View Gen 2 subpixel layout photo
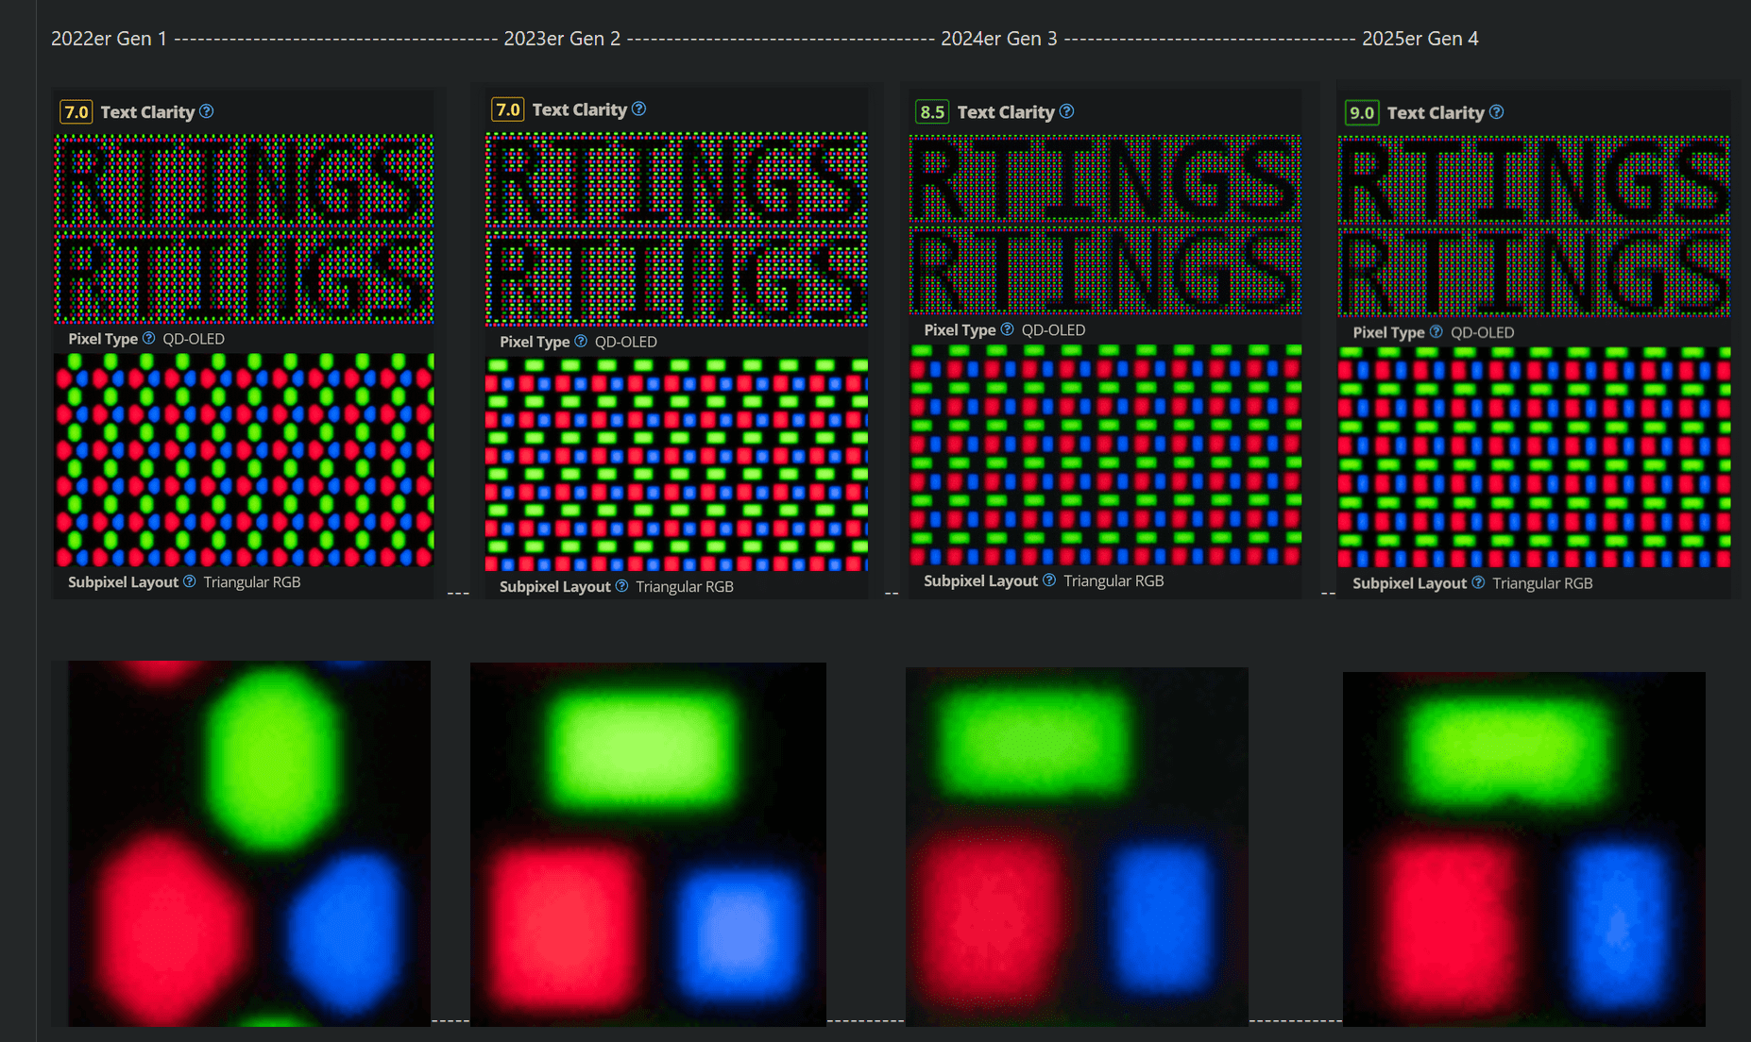Viewport: 1751px width, 1042px height. click(x=676, y=463)
